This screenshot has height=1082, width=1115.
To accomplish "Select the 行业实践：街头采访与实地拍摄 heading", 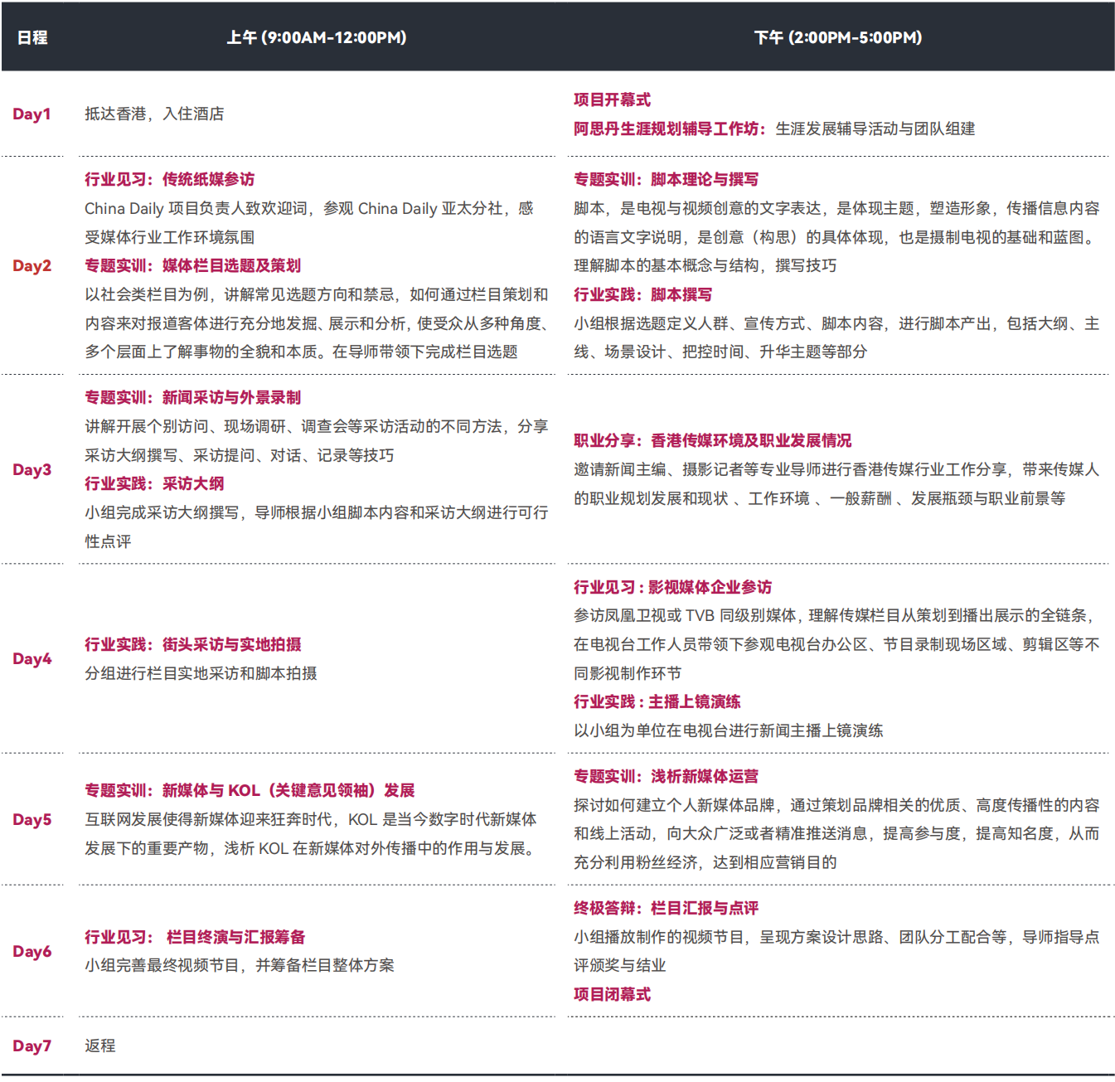I will pos(192,644).
